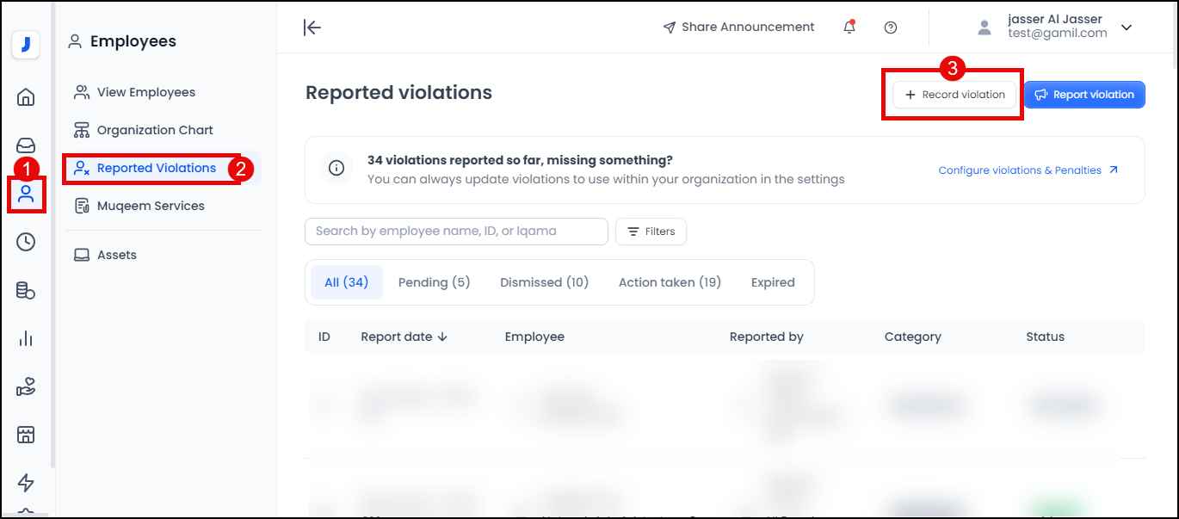Click the blue Report violation button
Screen dimensions: 1179x519
coord(1084,95)
